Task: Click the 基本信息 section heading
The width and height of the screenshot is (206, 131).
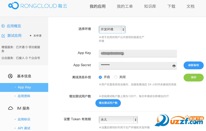Action: point(24,76)
